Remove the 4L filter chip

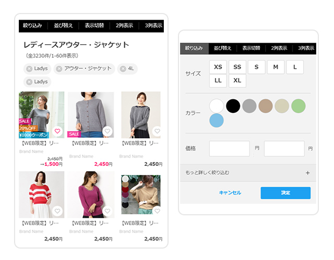(123, 69)
